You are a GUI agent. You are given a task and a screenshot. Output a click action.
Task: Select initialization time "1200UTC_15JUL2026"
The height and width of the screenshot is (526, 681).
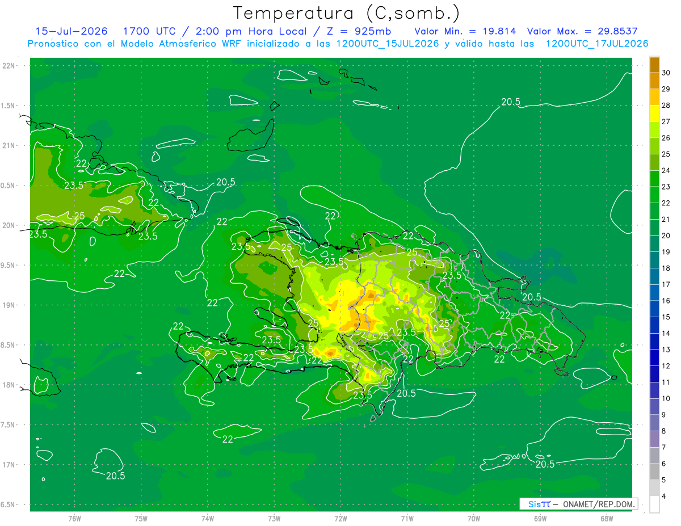tap(388, 44)
